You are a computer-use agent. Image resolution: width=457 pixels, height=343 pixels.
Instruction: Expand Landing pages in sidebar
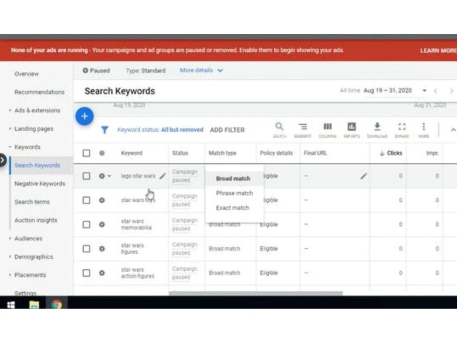[x=10, y=129]
